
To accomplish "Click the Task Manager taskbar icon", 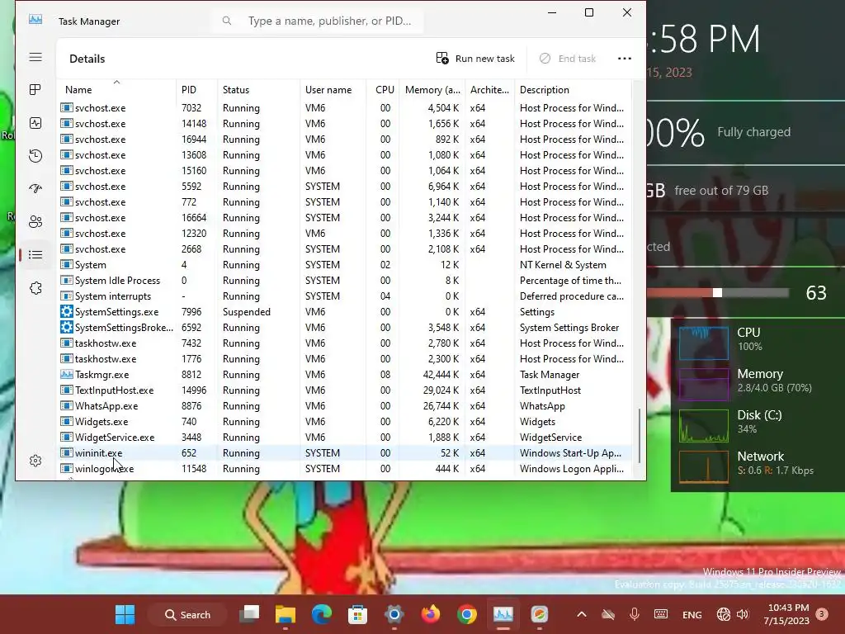I will 503,614.
